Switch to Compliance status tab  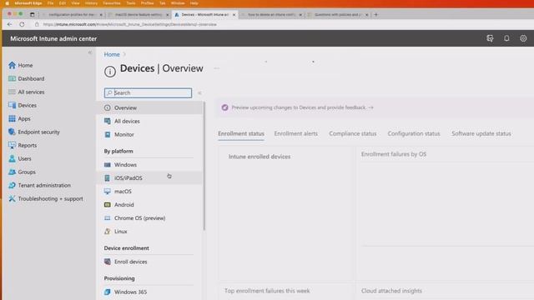point(353,133)
